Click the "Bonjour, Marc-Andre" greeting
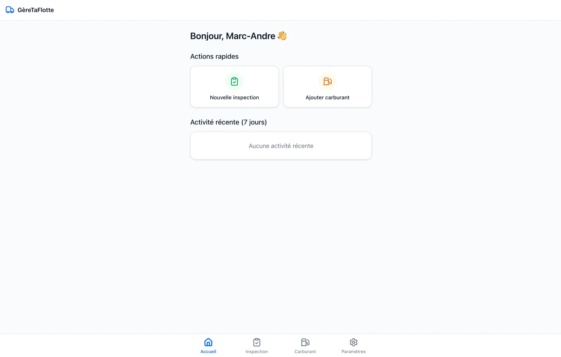561x357 pixels. pos(232,36)
